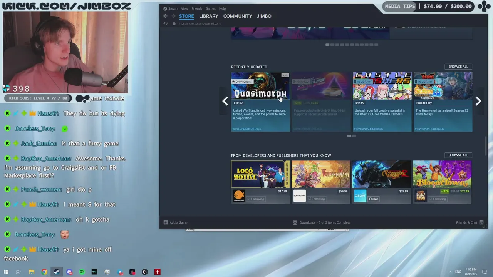Open Discord from the taskbar
493x277 pixels.
[69, 272]
